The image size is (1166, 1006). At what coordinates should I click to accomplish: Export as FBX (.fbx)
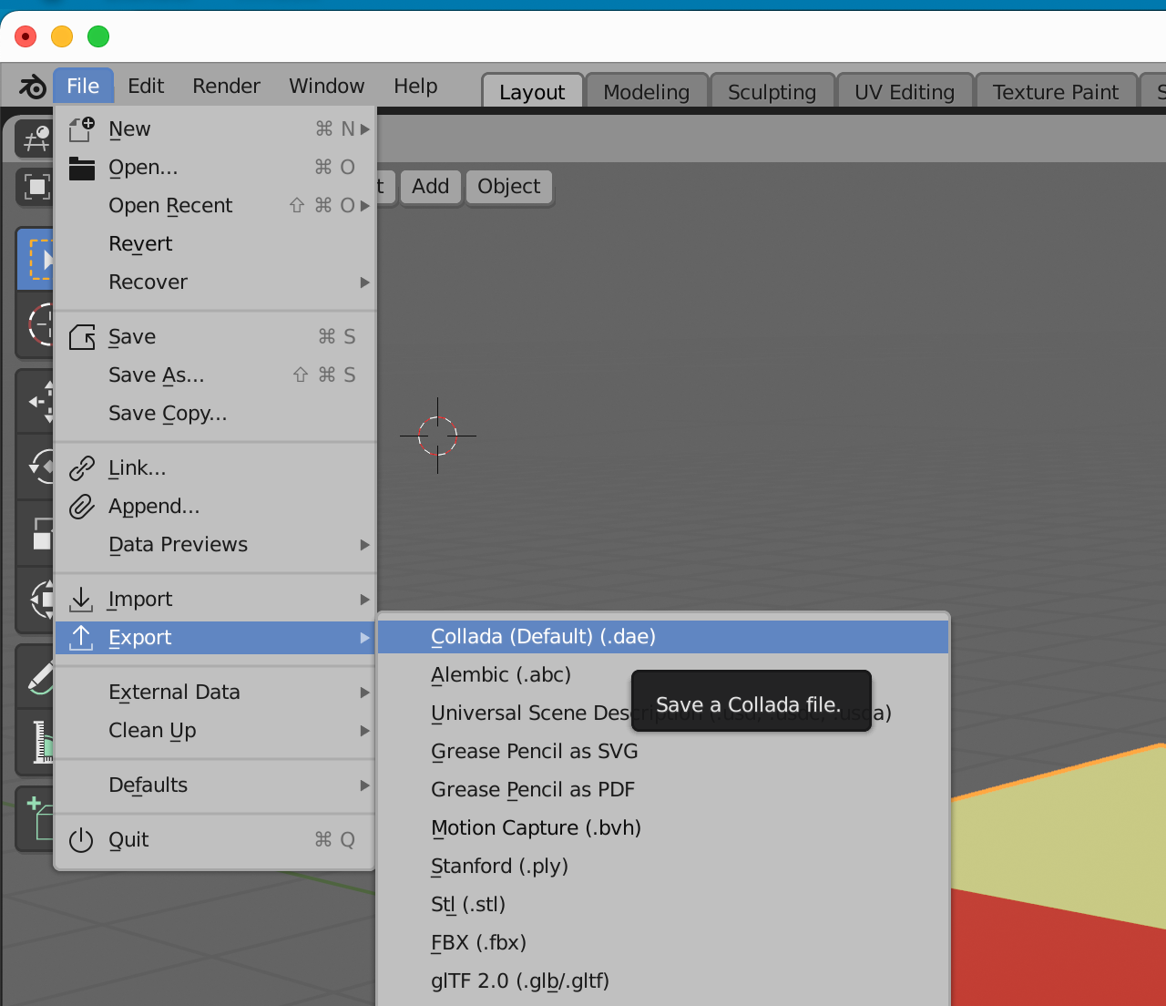[x=663, y=943]
